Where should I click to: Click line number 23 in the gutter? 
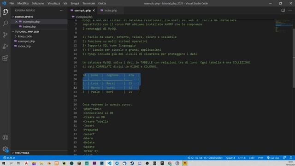tap(75, 92)
